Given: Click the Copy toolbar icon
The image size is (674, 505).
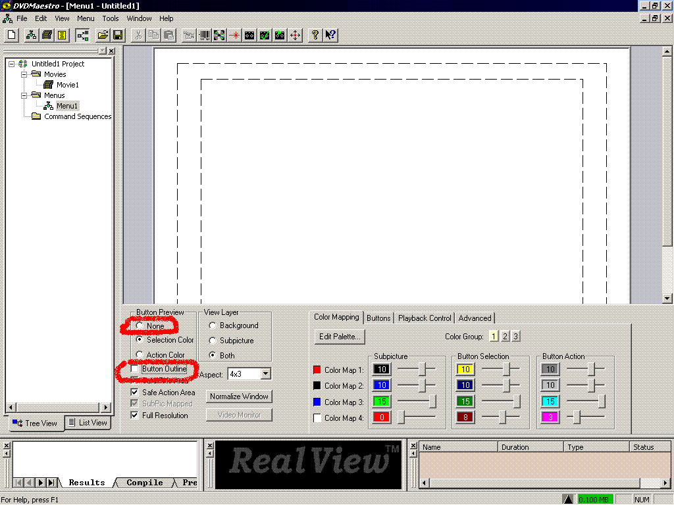Looking at the screenshot, I should [153, 36].
